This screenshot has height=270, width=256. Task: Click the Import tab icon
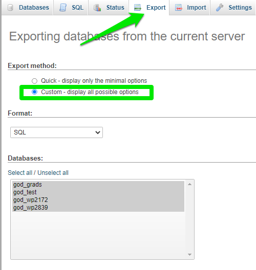pyautogui.click(x=179, y=8)
